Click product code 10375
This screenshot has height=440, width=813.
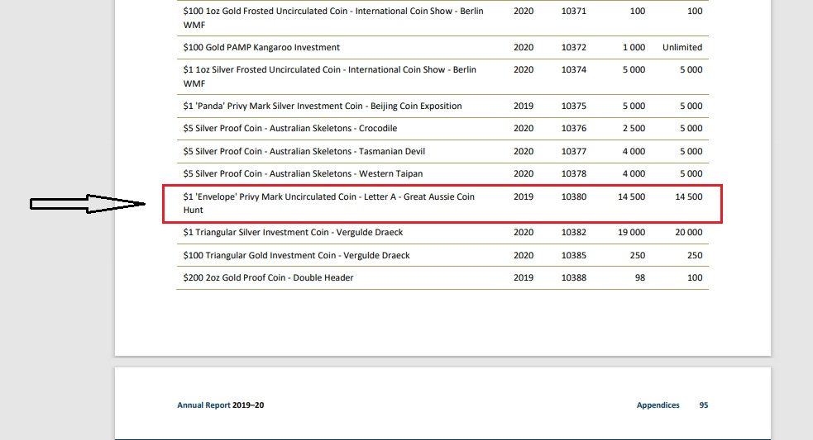tap(574, 106)
